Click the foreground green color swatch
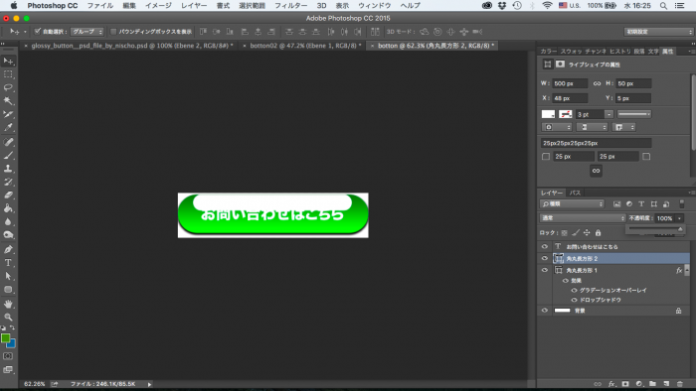The height and width of the screenshot is (391, 696). click(5, 338)
